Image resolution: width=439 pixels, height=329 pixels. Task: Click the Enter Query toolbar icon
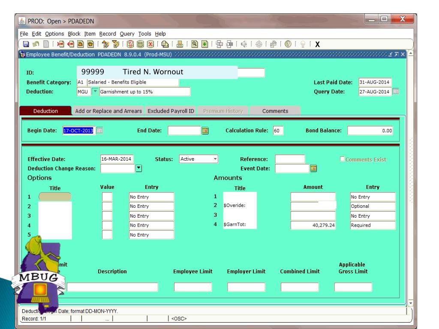pyautogui.click(x=130, y=44)
